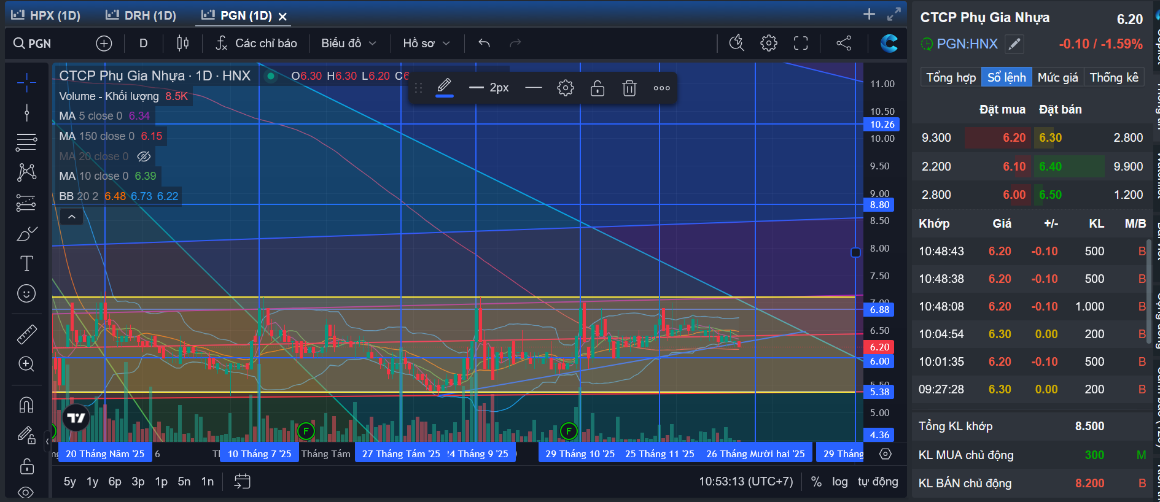The height and width of the screenshot is (502, 1160).
Task: Undo the last chart action
Action: point(484,44)
